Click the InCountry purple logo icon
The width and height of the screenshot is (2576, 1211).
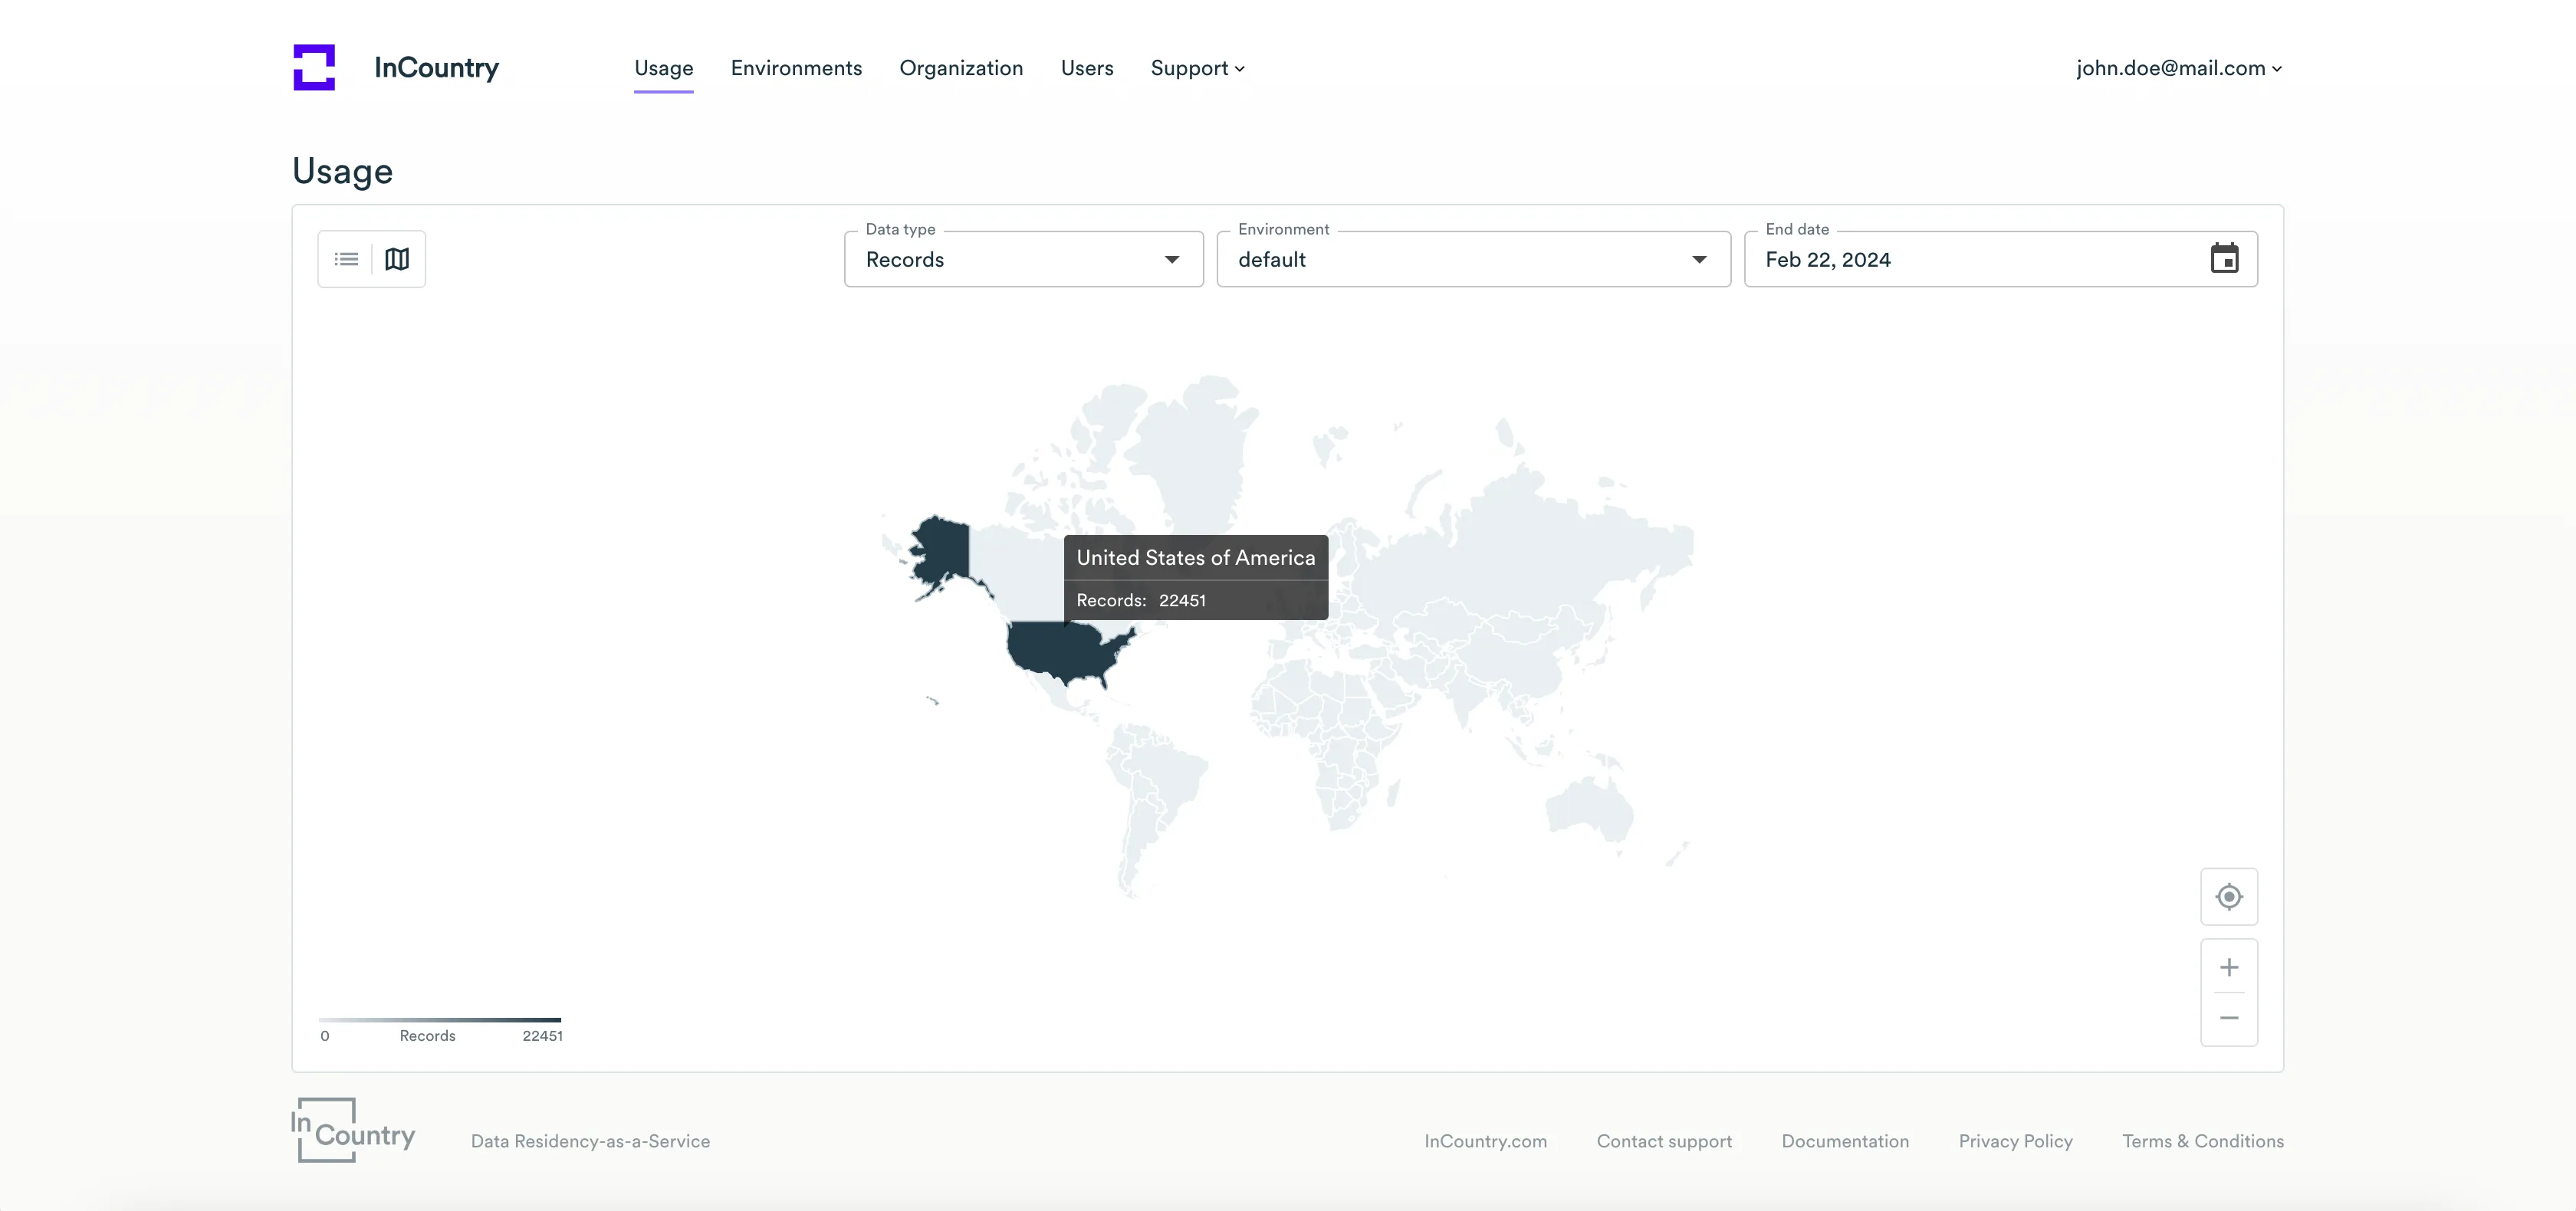[314, 67]
